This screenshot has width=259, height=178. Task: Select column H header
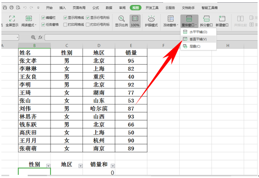[228, 45]
